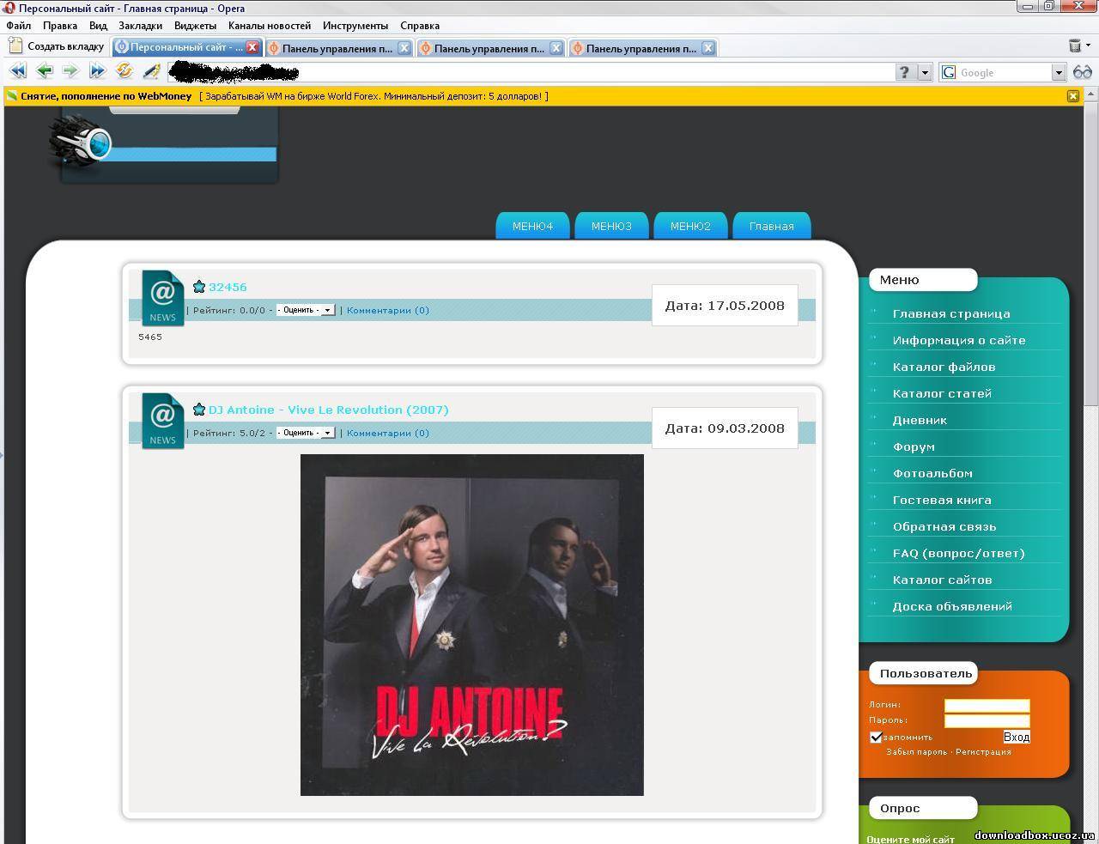Open the Справка menu
The image size is (1099, 844).
(420, 26)
